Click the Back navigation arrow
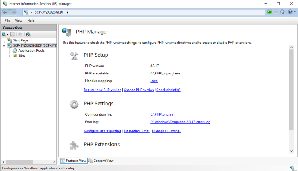 5,12
